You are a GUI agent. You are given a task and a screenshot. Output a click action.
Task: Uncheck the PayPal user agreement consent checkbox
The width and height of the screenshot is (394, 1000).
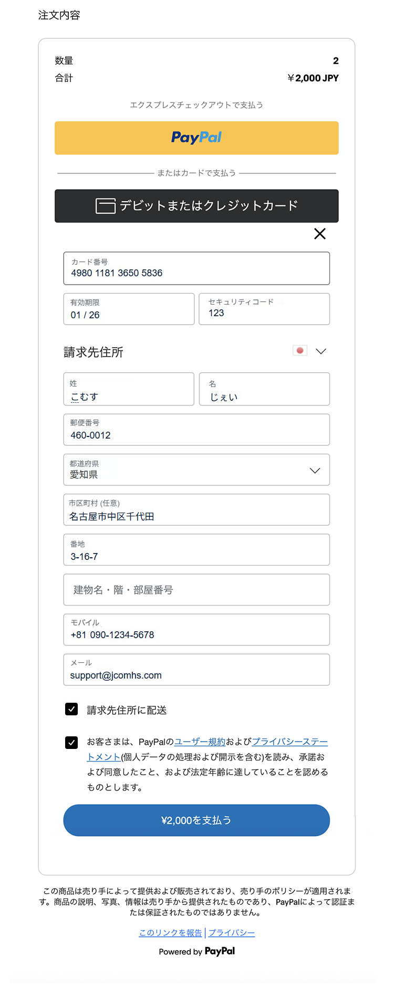(x=71, y=742)
